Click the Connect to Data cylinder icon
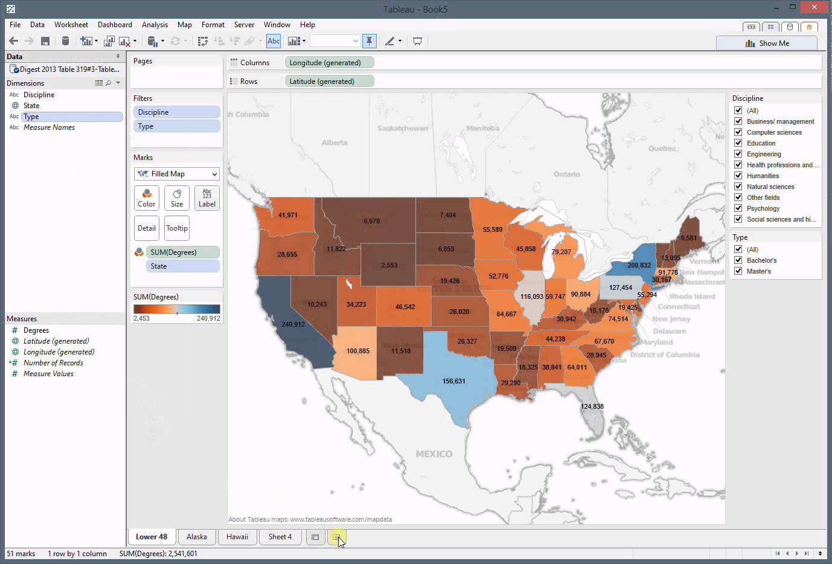Screen dimensions: 832x564 pyautogui.click(x=65, y=41)
